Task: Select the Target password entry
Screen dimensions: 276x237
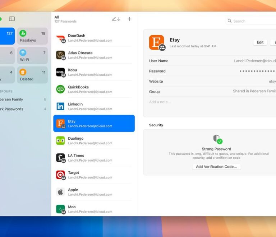Action: [94, 175]
